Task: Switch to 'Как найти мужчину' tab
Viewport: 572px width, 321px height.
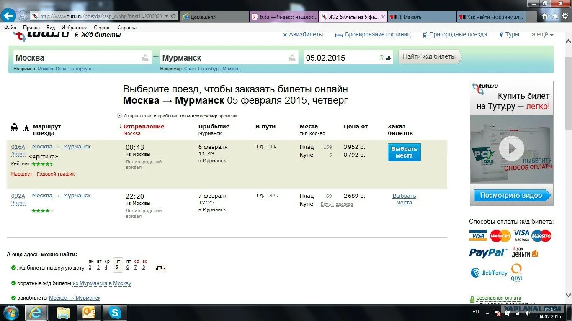Action: coord(490,17)
